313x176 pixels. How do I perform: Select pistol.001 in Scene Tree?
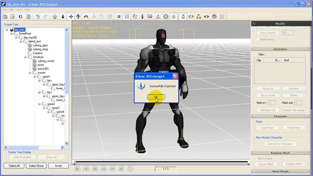point(43,68)
